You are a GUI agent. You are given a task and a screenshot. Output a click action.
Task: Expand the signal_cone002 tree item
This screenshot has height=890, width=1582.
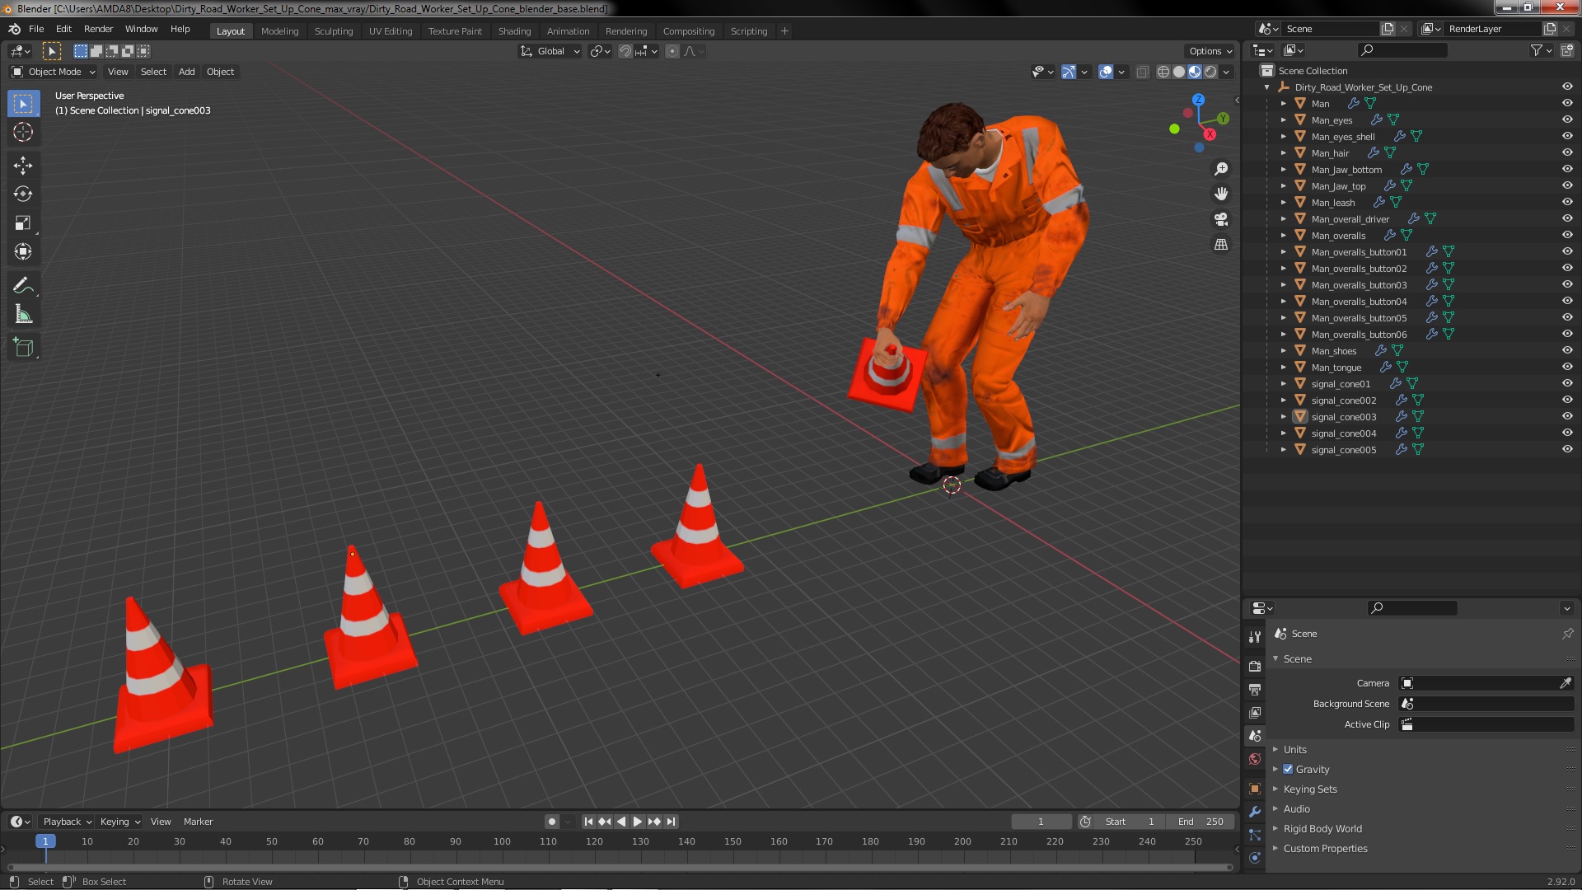point(1283,400)
